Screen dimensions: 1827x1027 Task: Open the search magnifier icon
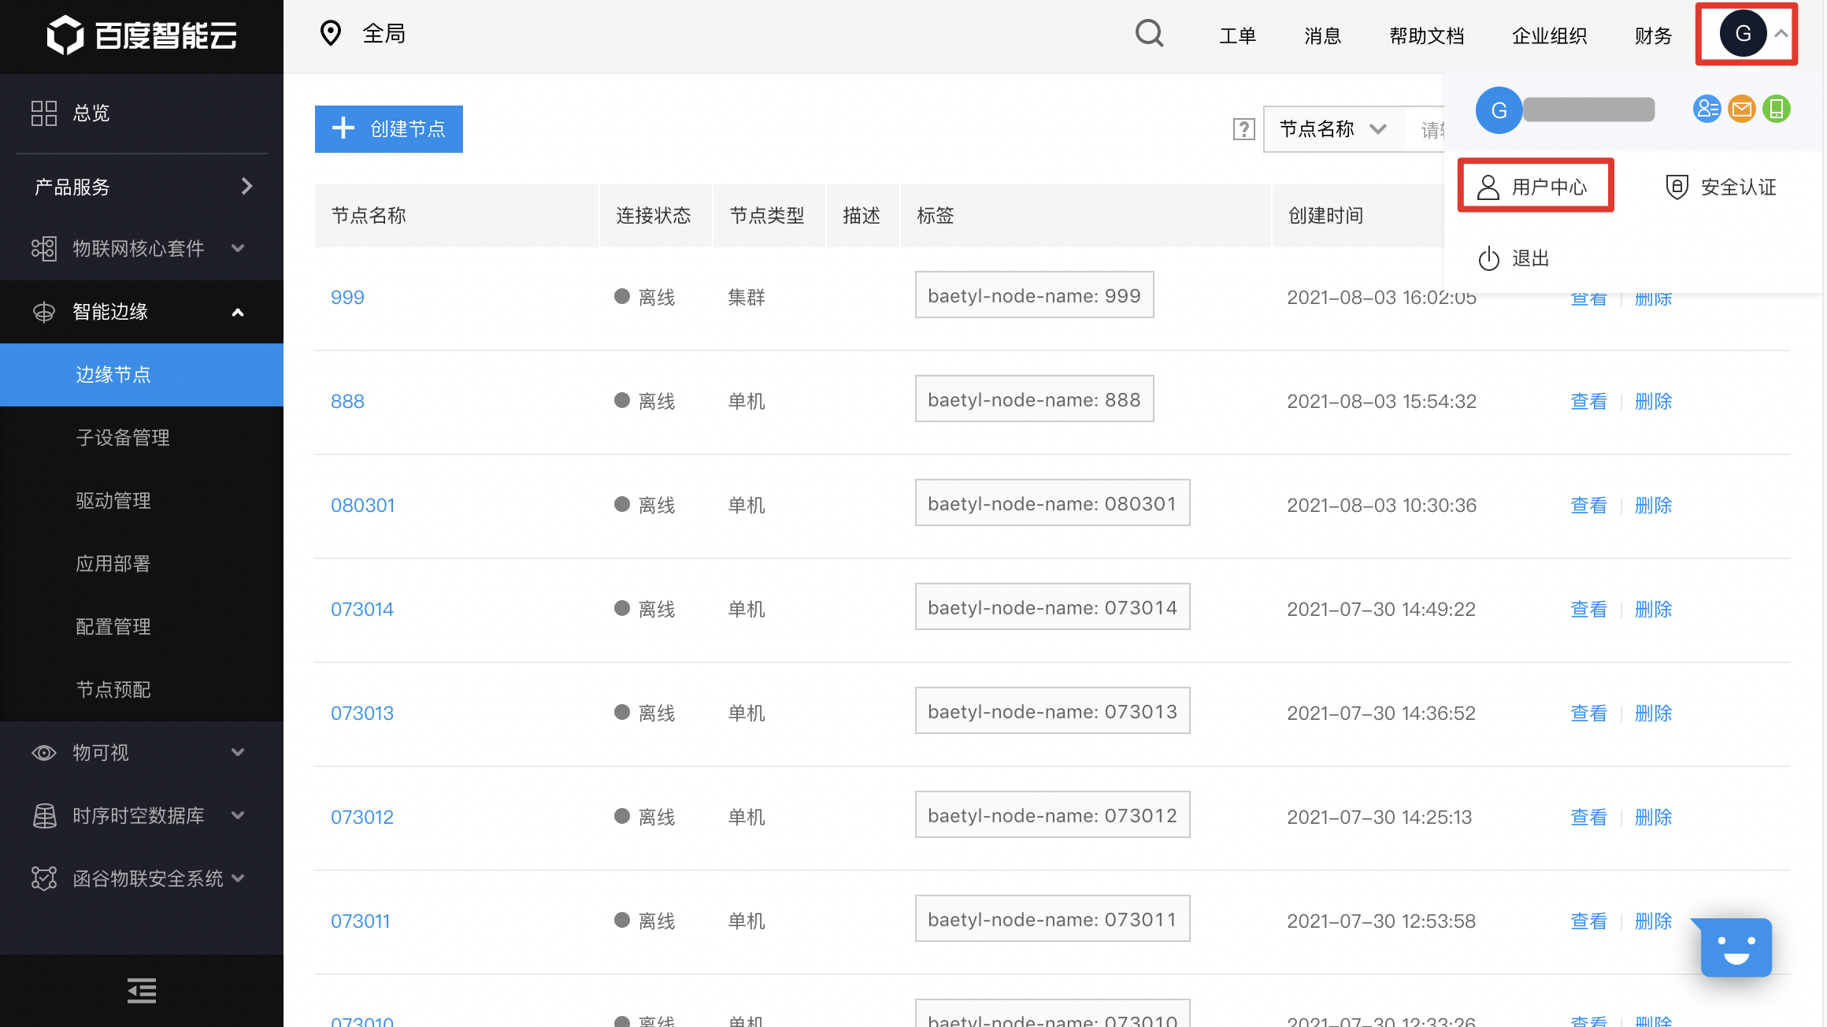click(x=1150, y=34)
